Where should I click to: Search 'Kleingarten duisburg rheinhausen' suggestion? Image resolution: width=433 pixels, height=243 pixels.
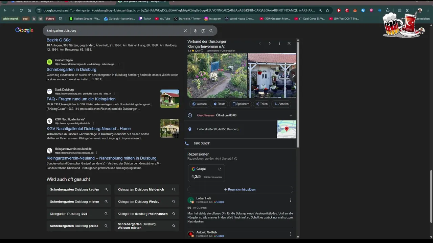pos(146,214)
